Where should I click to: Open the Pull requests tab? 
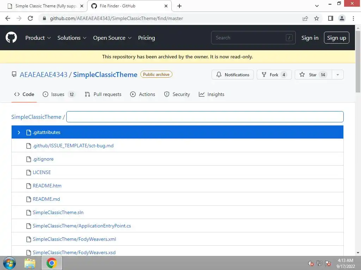[103, 94]
